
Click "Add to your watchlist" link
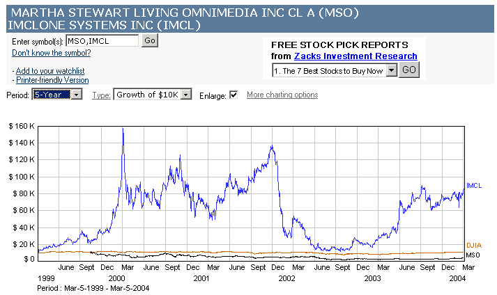(x=50, y=71)
